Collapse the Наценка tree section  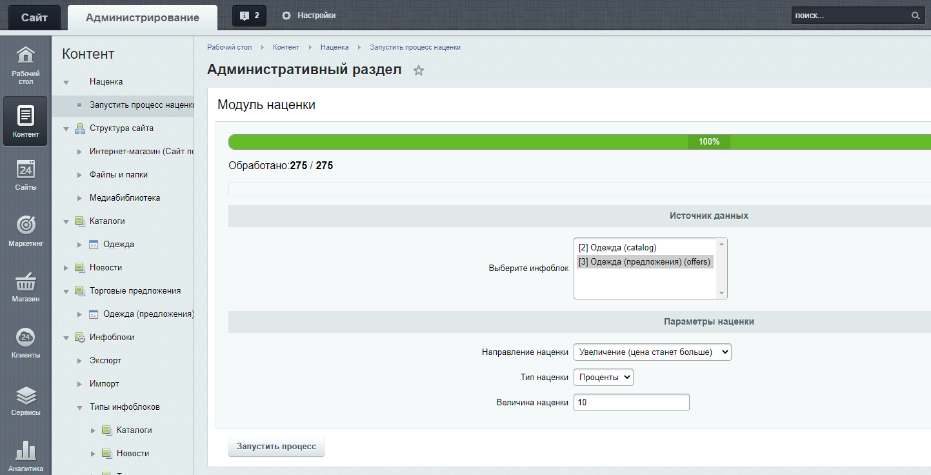pyautogui.click(x=66, y=83)
